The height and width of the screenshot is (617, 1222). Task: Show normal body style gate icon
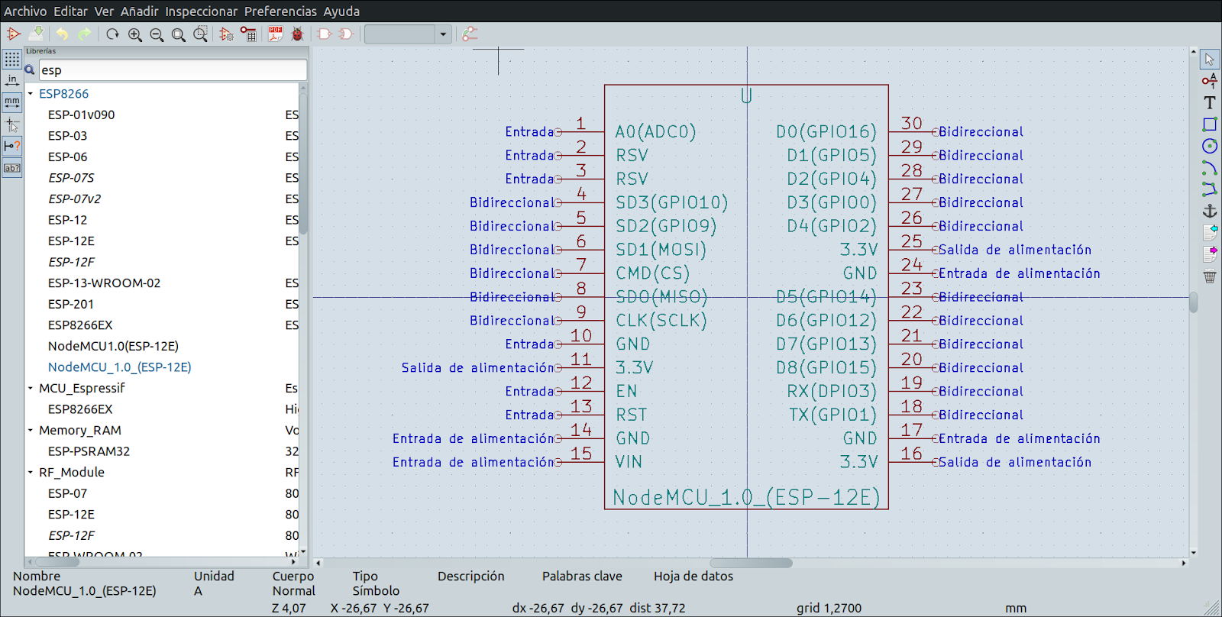[324, 34]
